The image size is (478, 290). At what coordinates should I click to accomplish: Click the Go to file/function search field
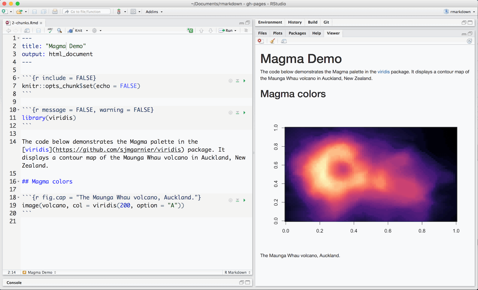tap(86, 11)
